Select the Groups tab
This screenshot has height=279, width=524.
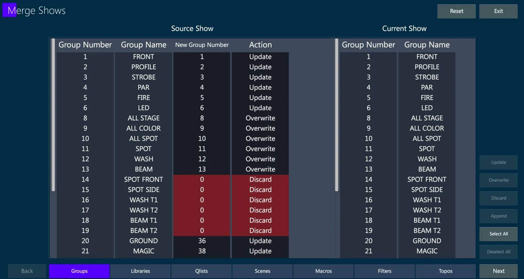pos(79,271)
